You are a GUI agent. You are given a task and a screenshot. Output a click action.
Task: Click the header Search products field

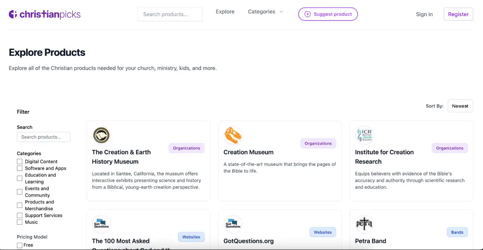(170, 14)
